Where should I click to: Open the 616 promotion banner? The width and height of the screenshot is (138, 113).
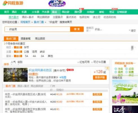tap(57, 3)
